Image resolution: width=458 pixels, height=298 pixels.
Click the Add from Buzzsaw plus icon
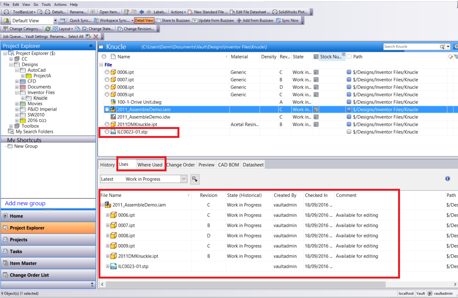click(239, 21)
